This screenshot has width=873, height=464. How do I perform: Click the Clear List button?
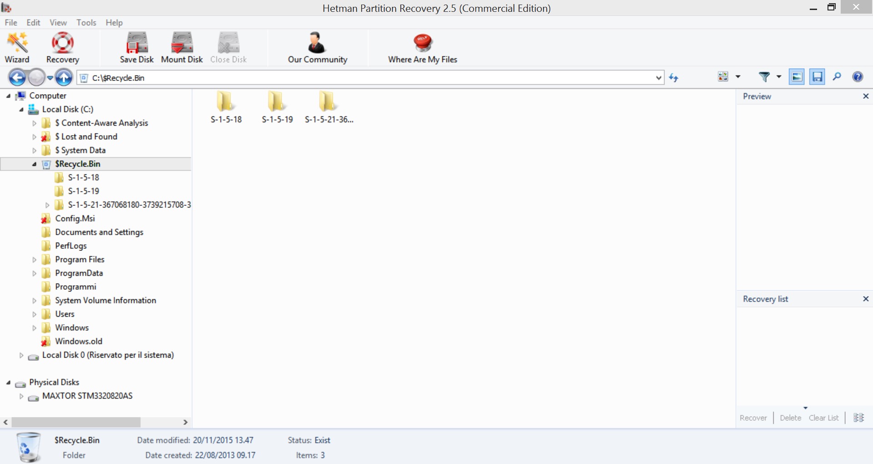click(x=824, y=418)
